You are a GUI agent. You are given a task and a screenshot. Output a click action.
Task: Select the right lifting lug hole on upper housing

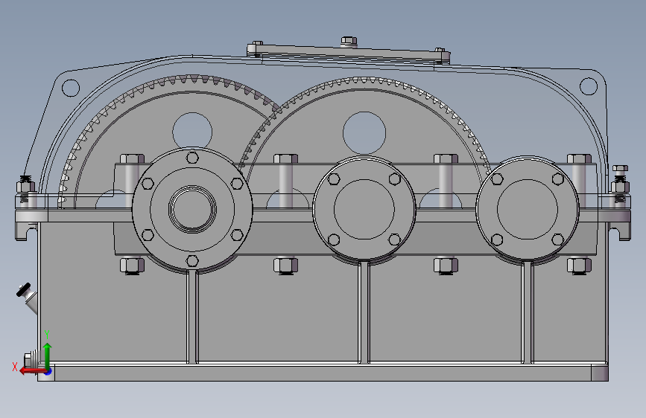[x=589, y=86]
